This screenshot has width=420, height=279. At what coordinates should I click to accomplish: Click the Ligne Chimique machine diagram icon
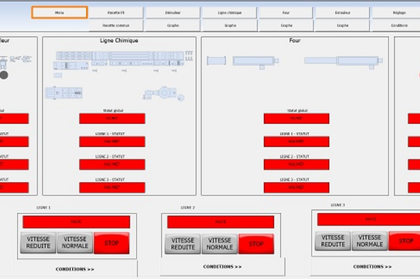118,60
